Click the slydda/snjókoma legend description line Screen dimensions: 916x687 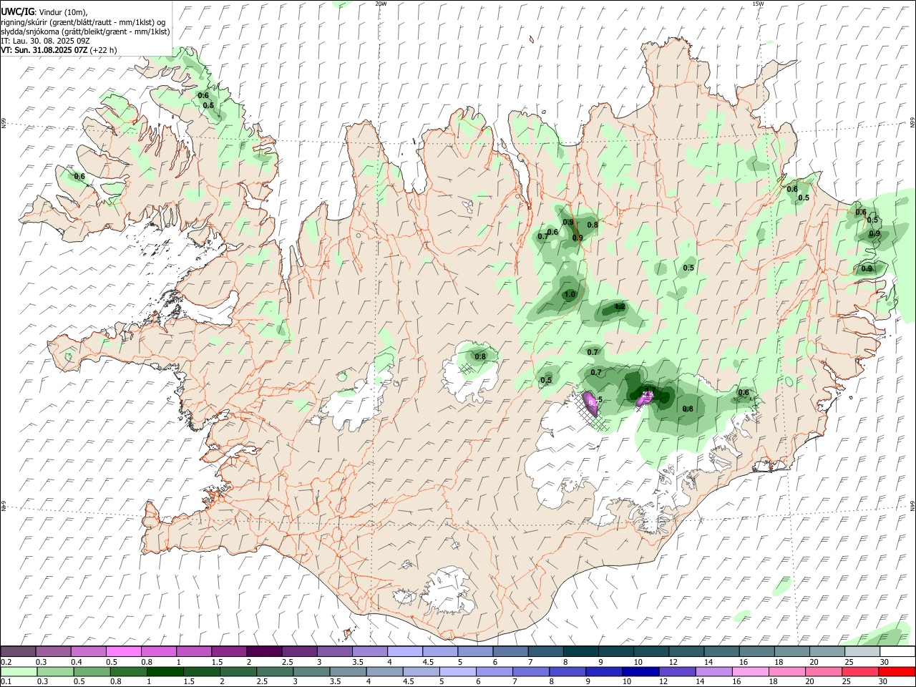pos(85,31)
